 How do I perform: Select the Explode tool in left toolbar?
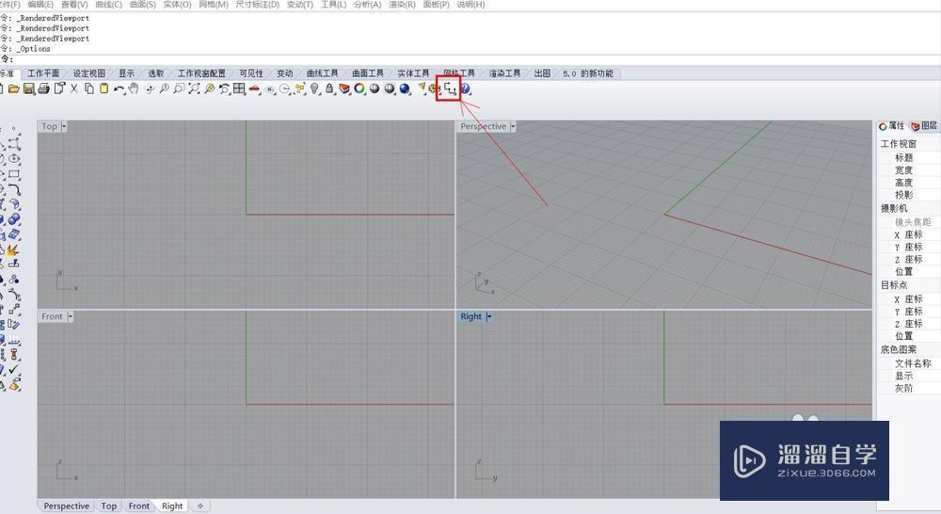13,249
